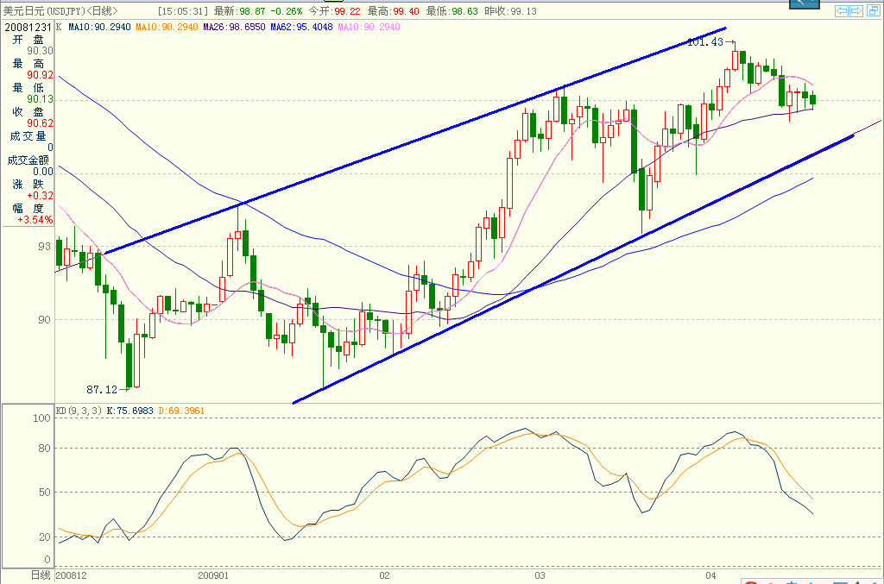Click the 87.12 low price marker
Image resolution: width=884 pixels, height=584 pixels.
(x=102, y=389)
